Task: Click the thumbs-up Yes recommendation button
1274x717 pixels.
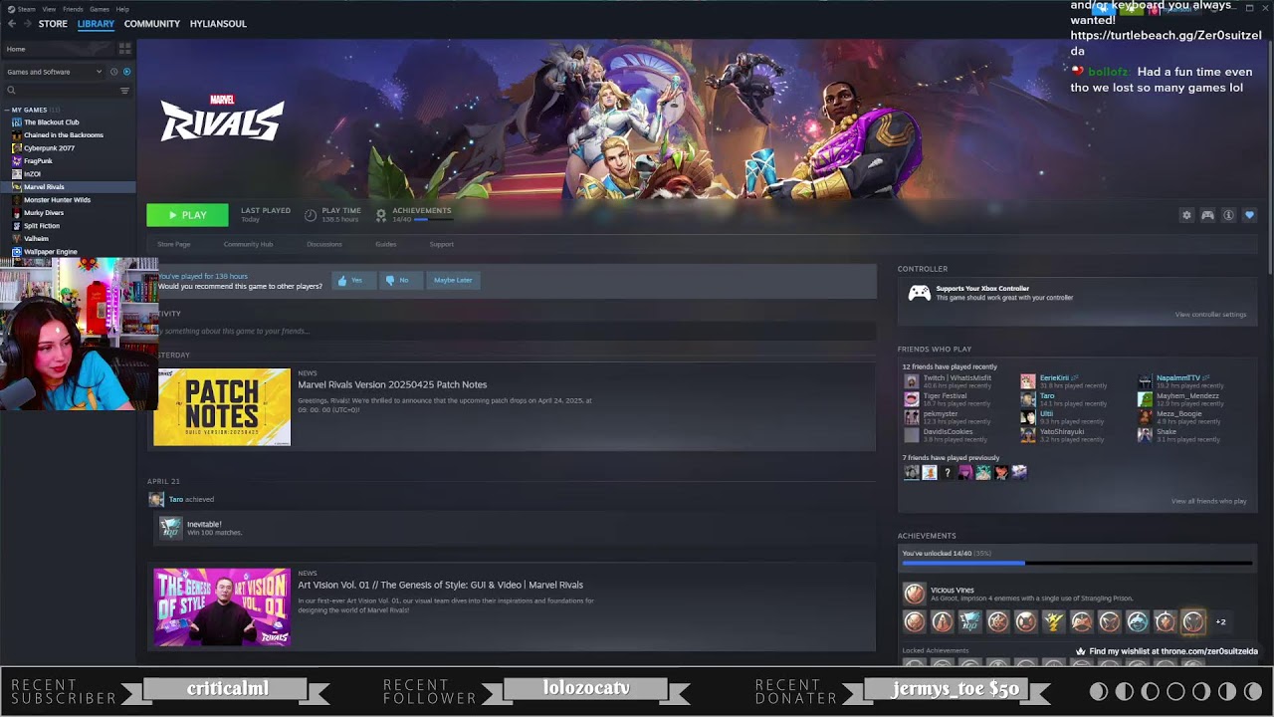Action: [353, 281]
